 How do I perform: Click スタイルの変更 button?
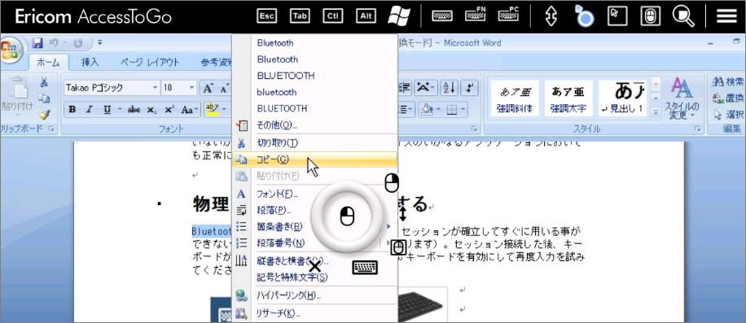[682, 99]
